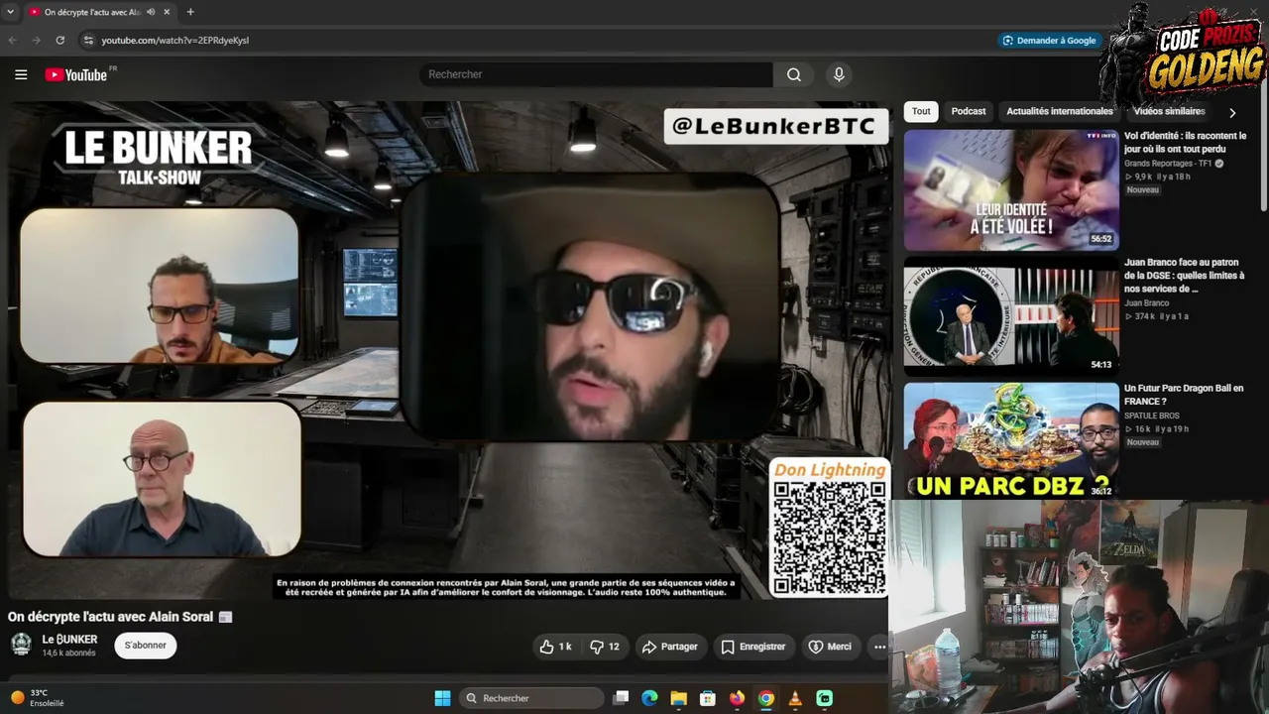Focus the Chrome address bar URL

[x=174, y=41]
